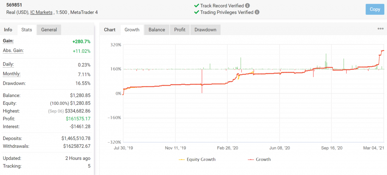Click info icon beside Trading Privileges Verified
This screenshot has height=175, width=387.
257,12
